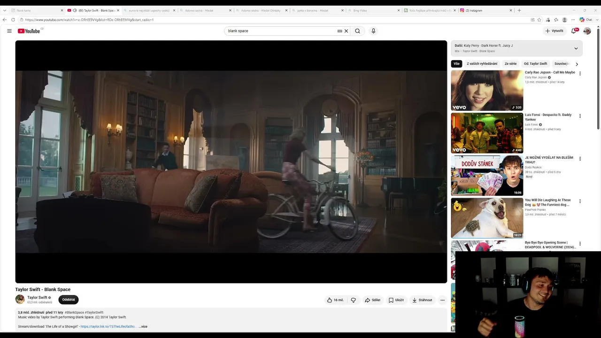Image resolution: width=601 pixels, height=338 pixels.
Task: Open the #BlankSpace hashtag
Action: tap(74, 312)
